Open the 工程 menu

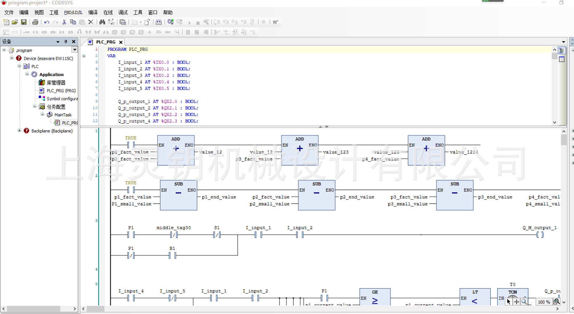[x=54, y=13]
